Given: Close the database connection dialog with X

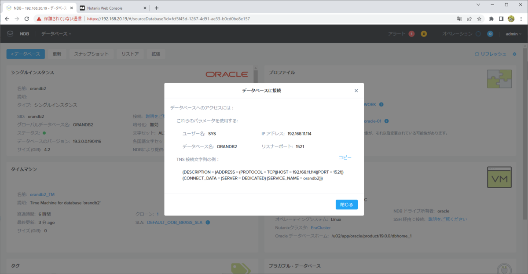Looking at the screenshot, I should tap(356, 91).
